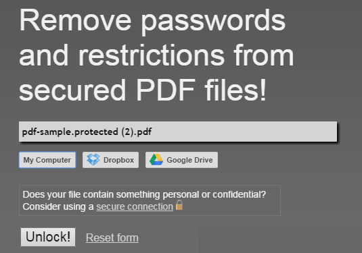Choose file from My Computer

tap(47, 160)
